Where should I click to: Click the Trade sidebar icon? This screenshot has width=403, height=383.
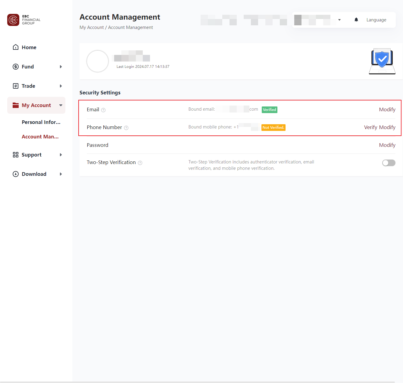tap(16, 86)
